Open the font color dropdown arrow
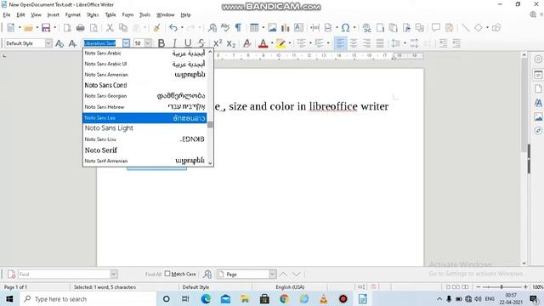 (272, 43)
